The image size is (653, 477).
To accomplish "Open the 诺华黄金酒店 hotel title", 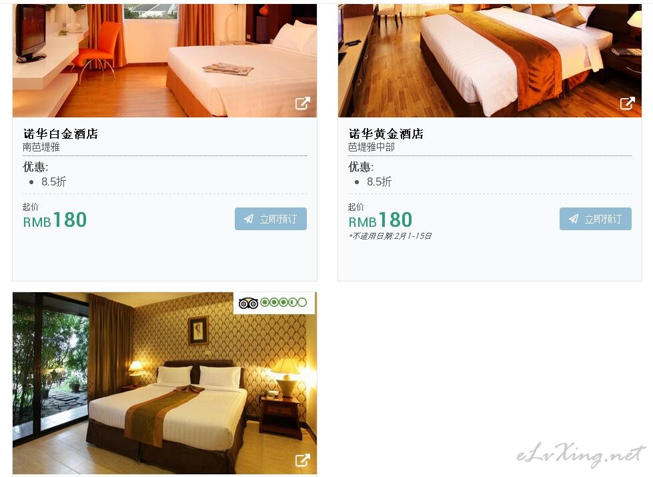I will coord(386,133).
